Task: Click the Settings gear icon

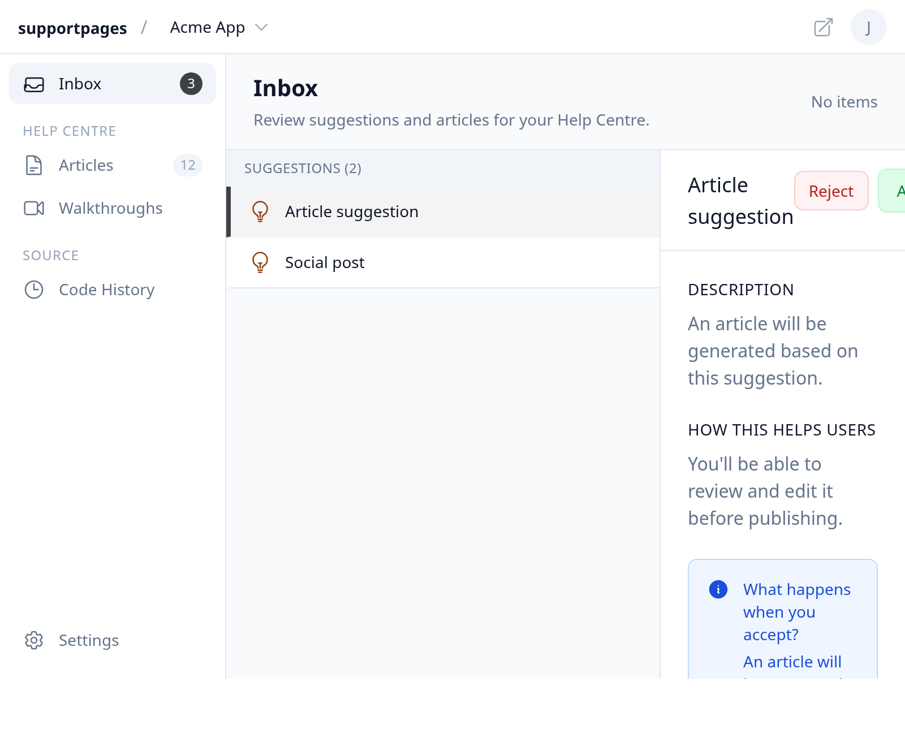Action: pyautogui.click(x=34, y=640)
